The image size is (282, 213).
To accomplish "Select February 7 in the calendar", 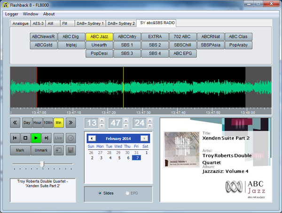I will pos(137,158).
